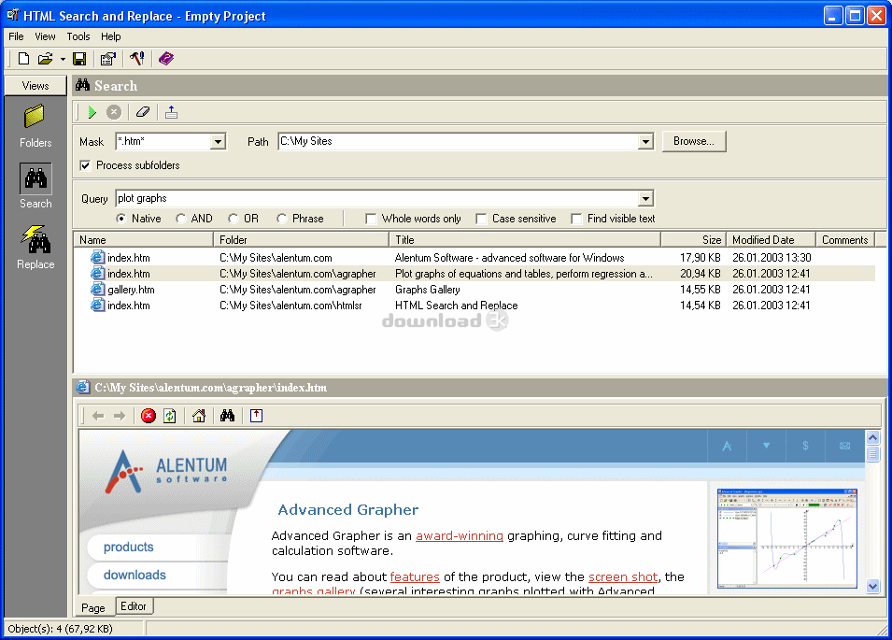This screenshot has width=892, height=640.
Task: Expand the open project arrow dropdown
Action: click(63, 59)
